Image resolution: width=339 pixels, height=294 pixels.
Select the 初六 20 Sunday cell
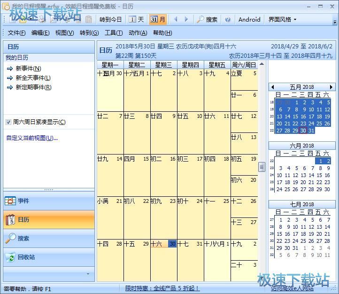pyautogui.click(x=244, y=186)
